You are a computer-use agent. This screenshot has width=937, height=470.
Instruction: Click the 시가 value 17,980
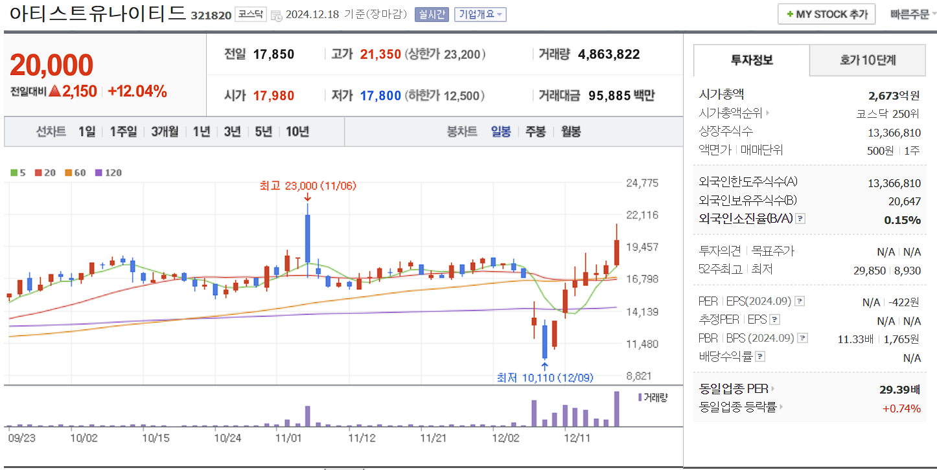point(273,96)
